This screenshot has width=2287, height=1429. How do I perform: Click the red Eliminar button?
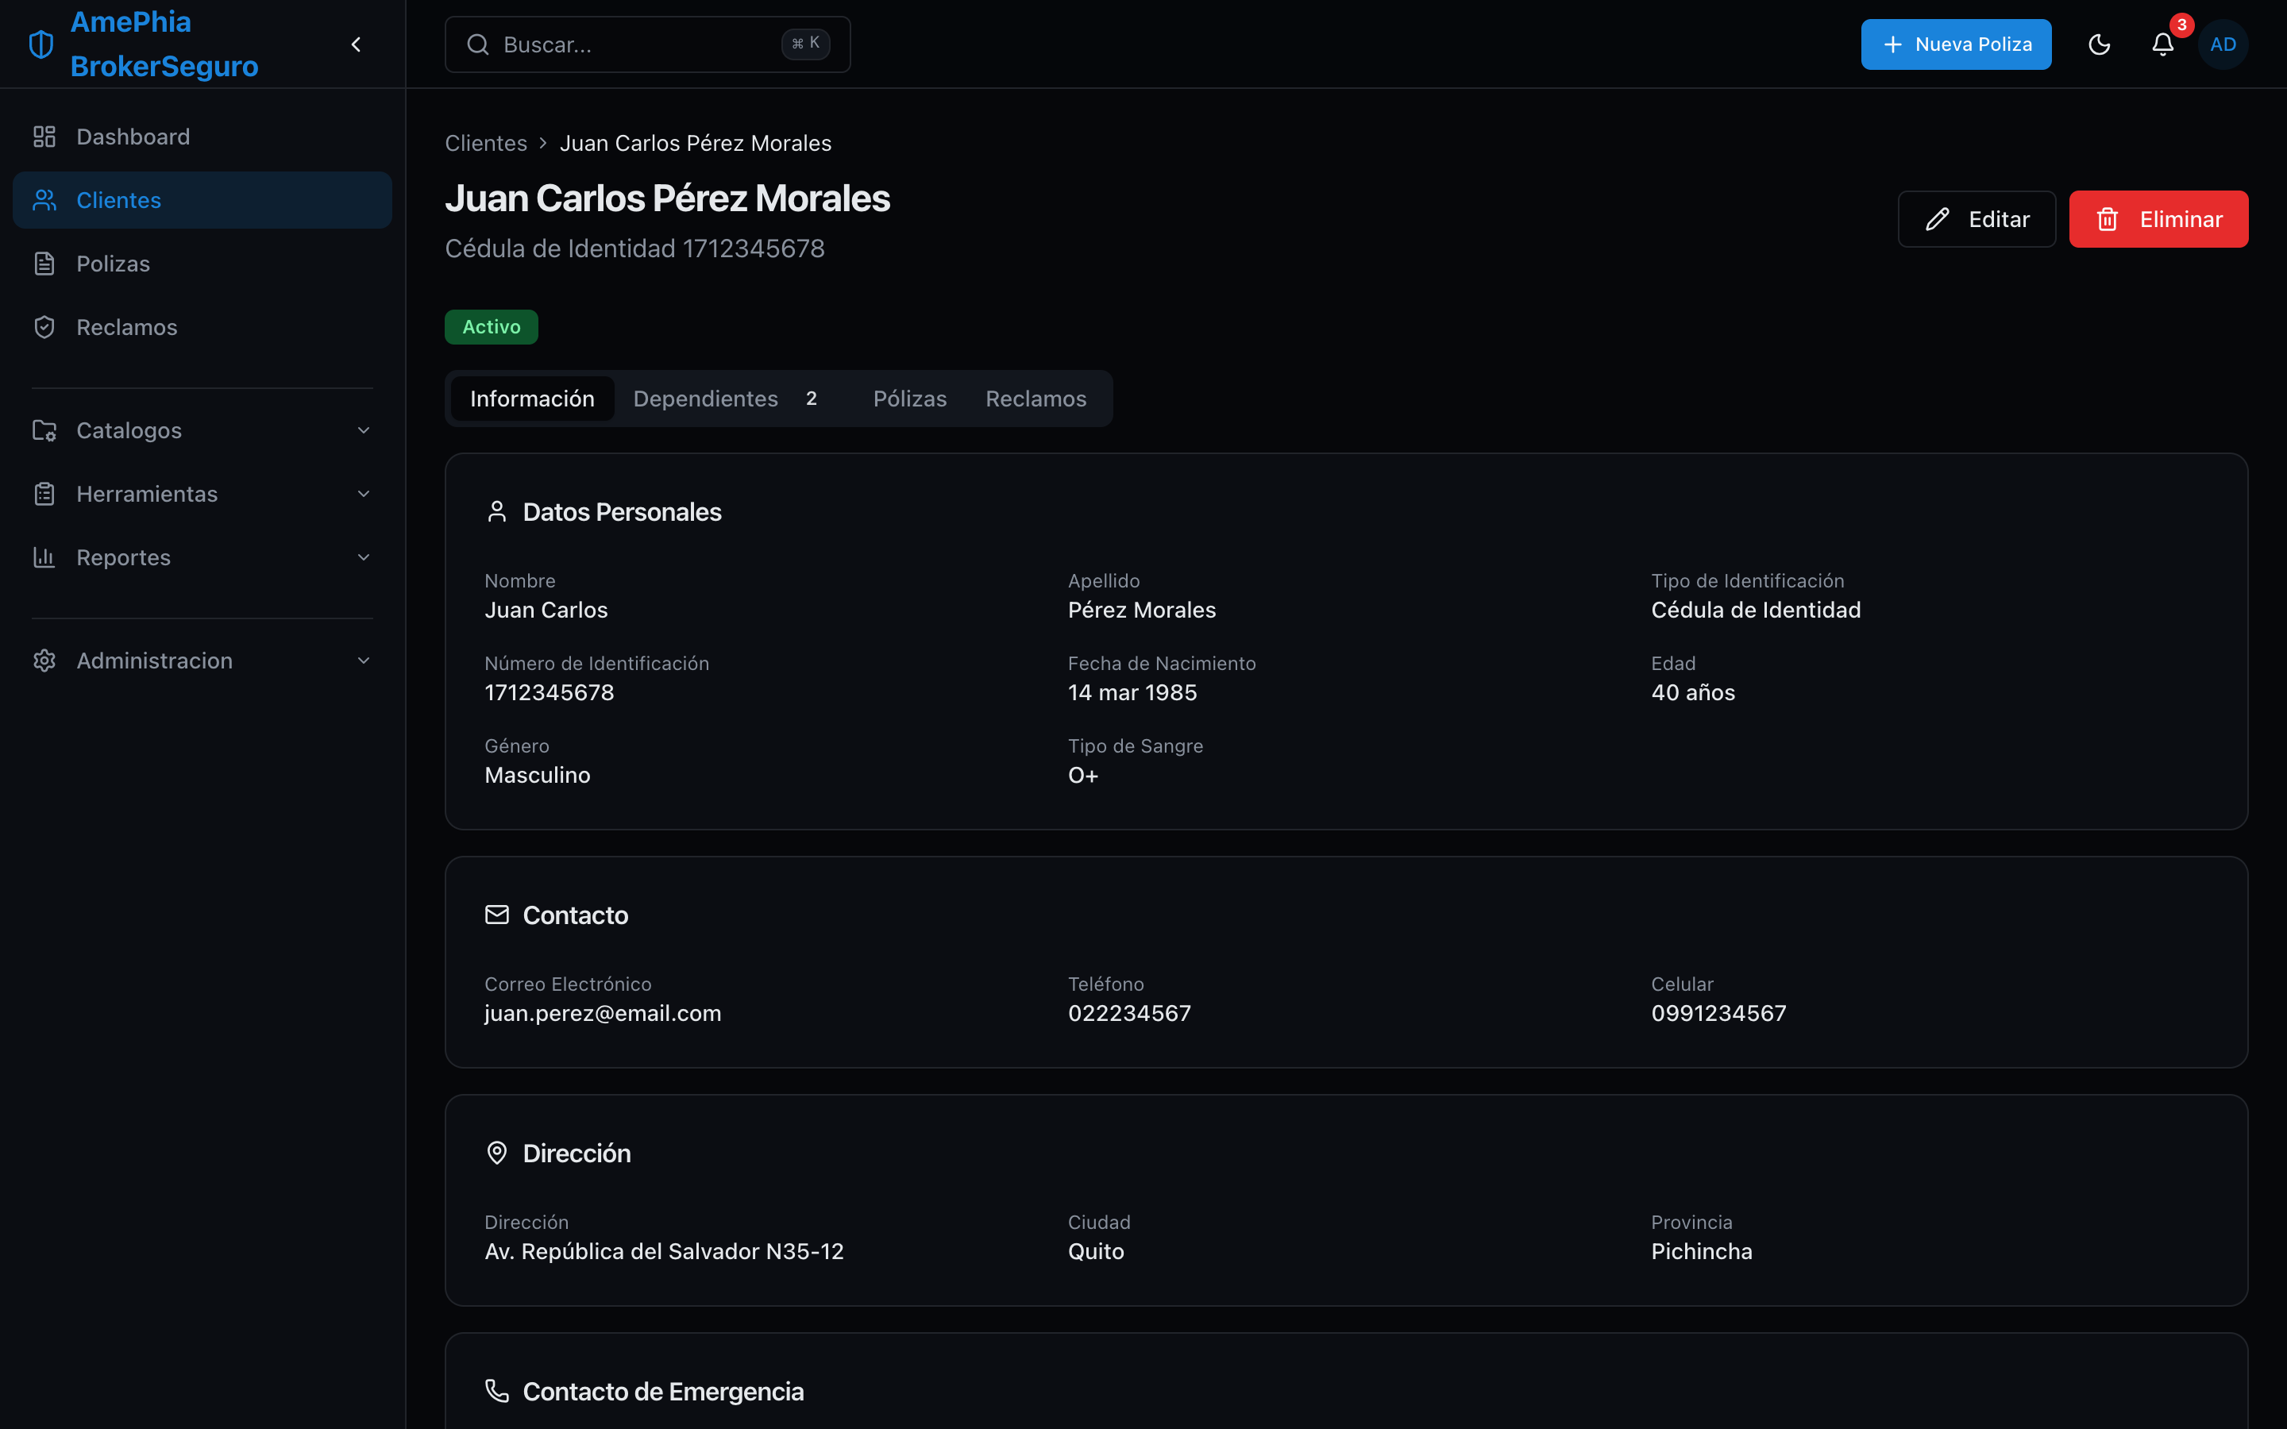click(2158, 219)
